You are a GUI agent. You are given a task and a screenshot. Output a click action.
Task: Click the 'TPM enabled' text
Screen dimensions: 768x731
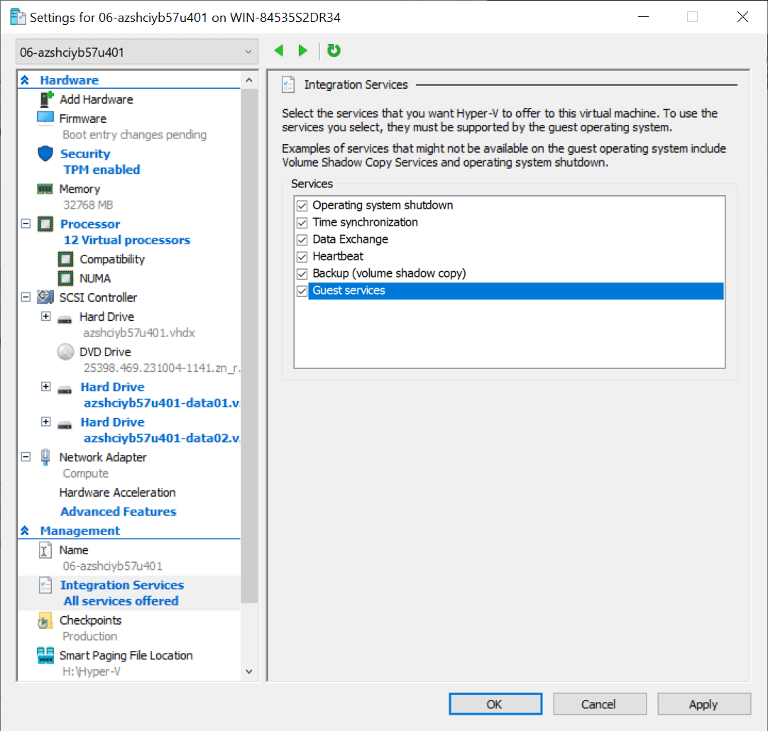tap(102, 170)
